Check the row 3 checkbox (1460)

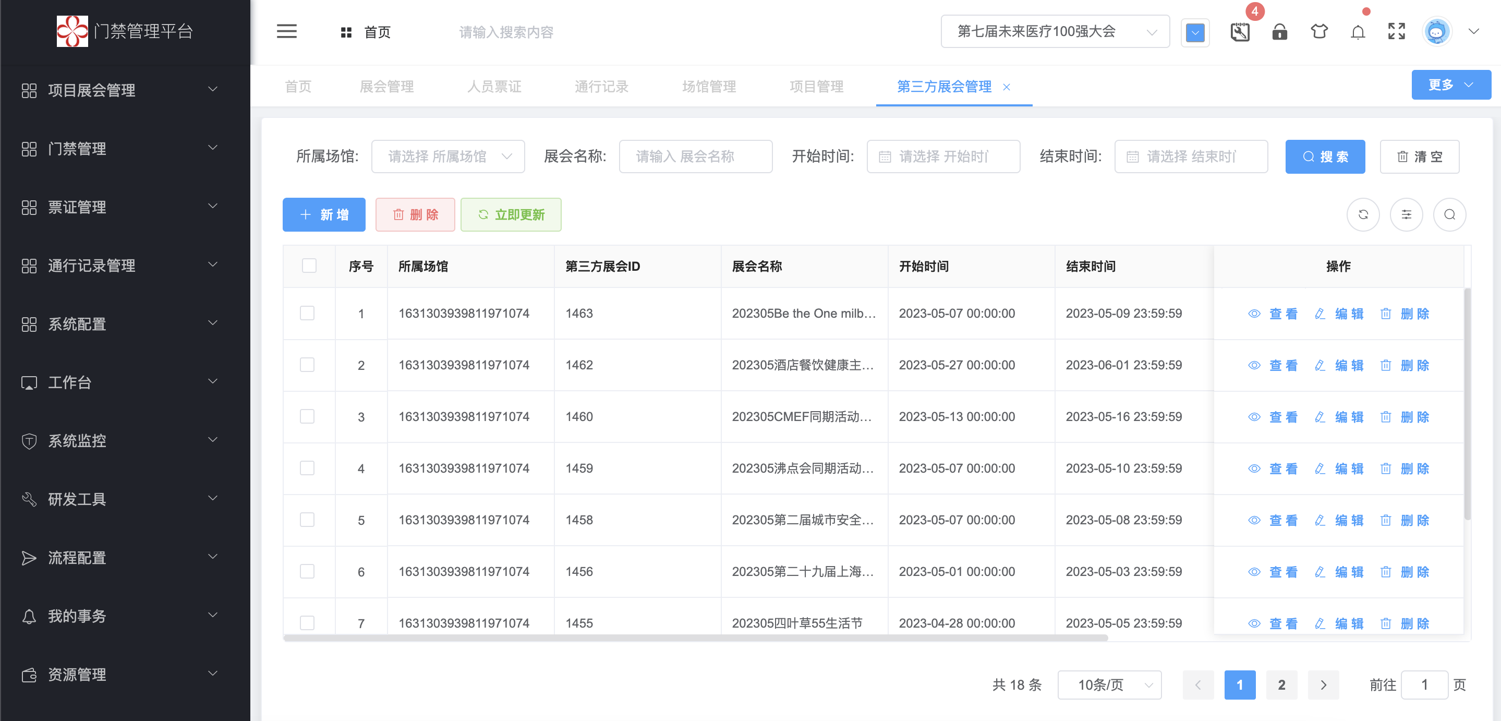[x=307, y=416]
